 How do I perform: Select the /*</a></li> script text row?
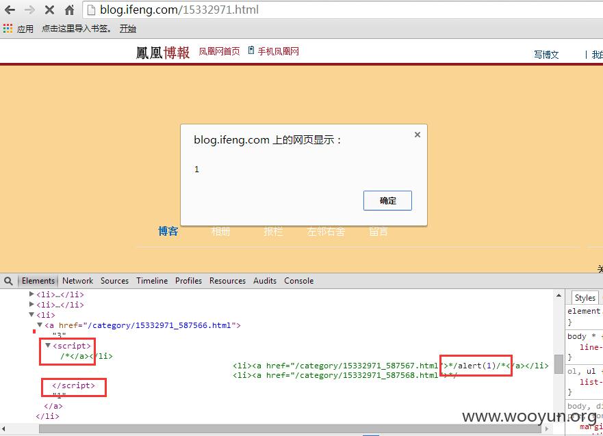pos(86,356)
